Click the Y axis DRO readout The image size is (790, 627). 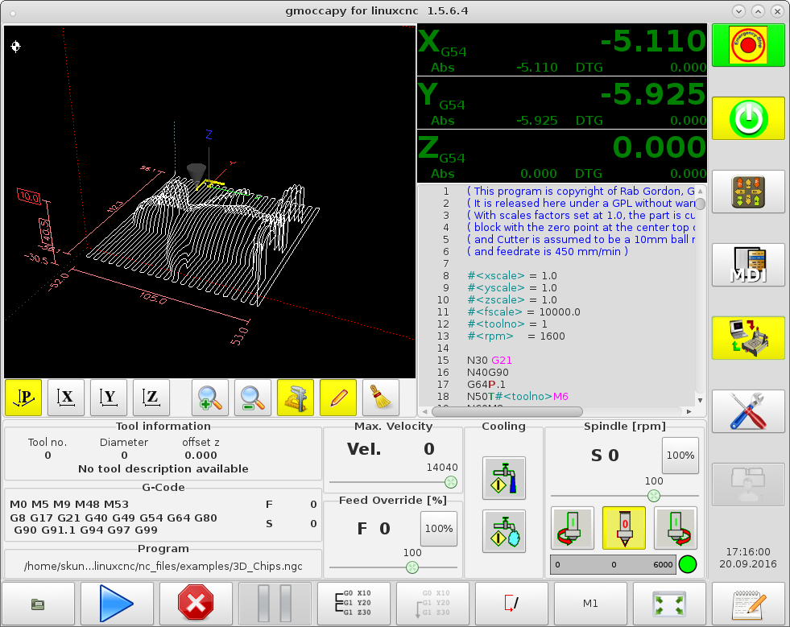[562, 103]
